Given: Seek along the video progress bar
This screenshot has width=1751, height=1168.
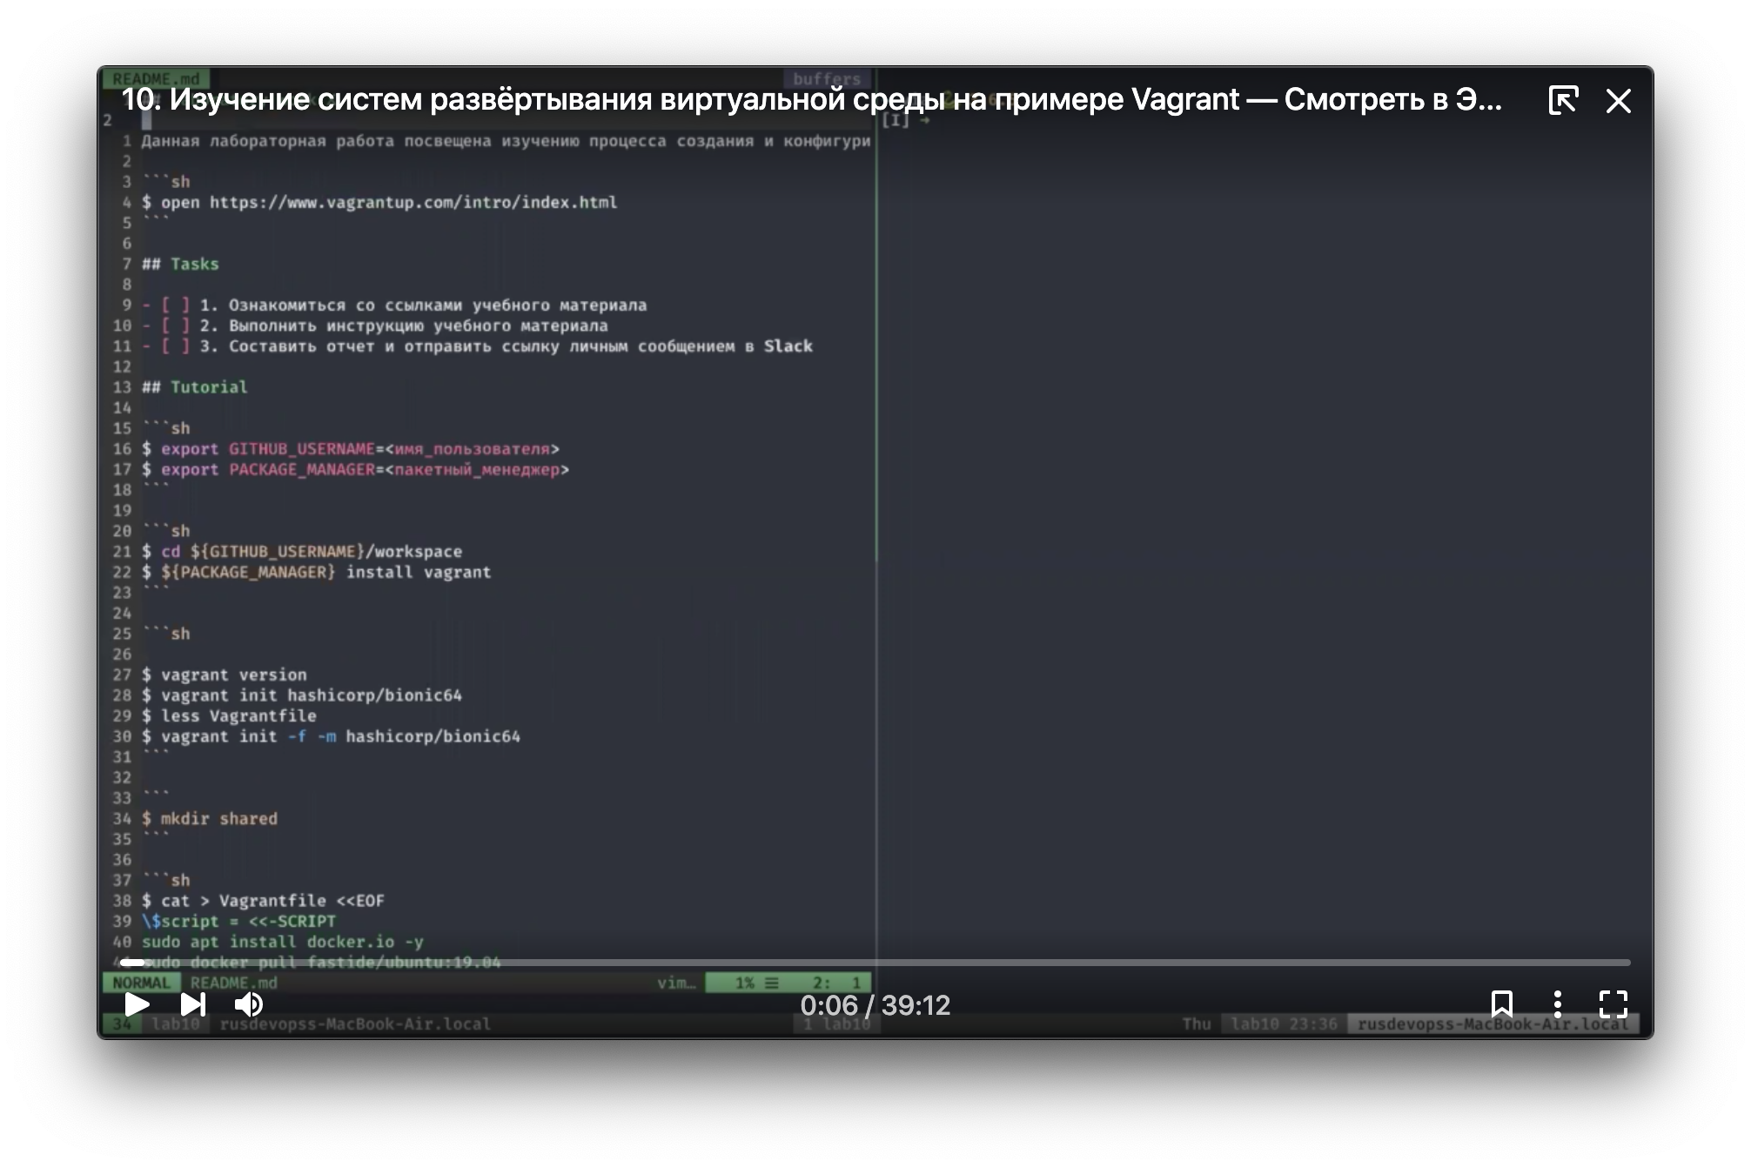Looking at the screenshot, I should pos(875,962).
